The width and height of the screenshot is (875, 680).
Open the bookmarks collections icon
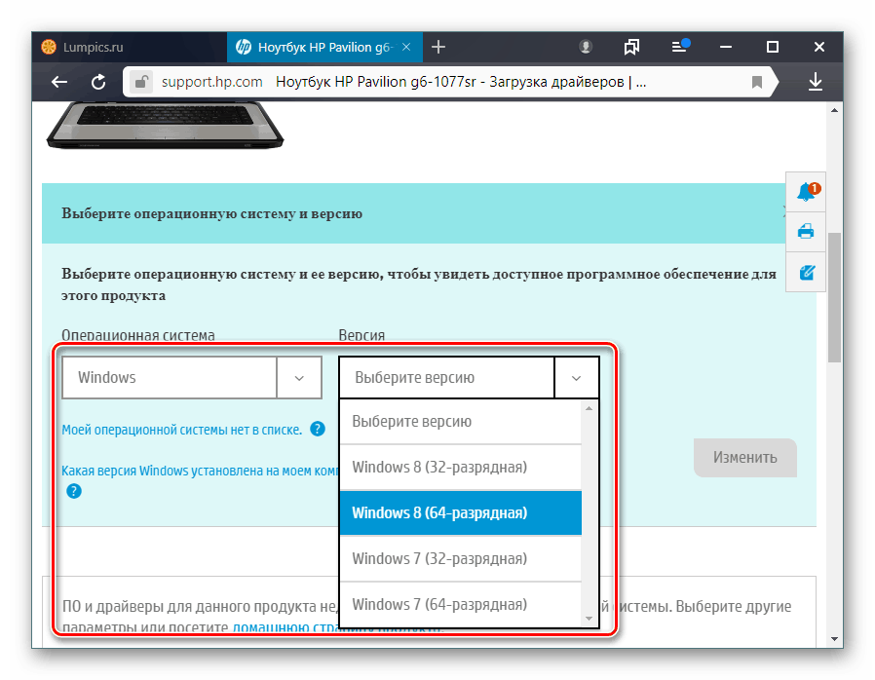tap(631, 48)
